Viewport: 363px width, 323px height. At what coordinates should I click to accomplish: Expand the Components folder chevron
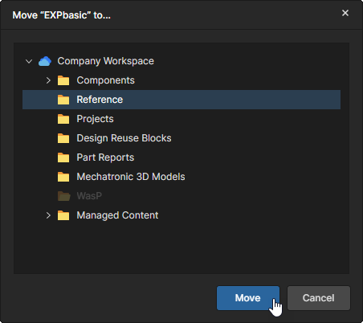click(x=48, y=80)
